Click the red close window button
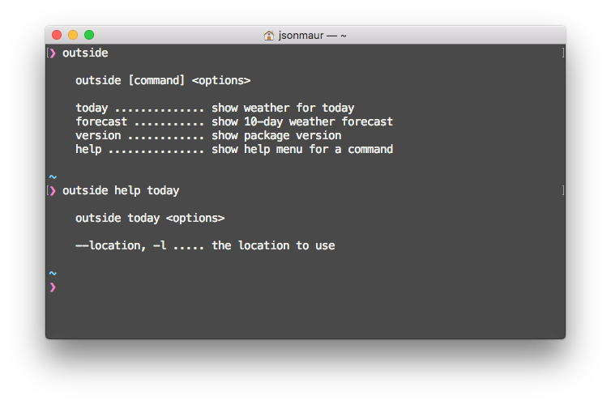The image size is (611, 404). point(57,35)
